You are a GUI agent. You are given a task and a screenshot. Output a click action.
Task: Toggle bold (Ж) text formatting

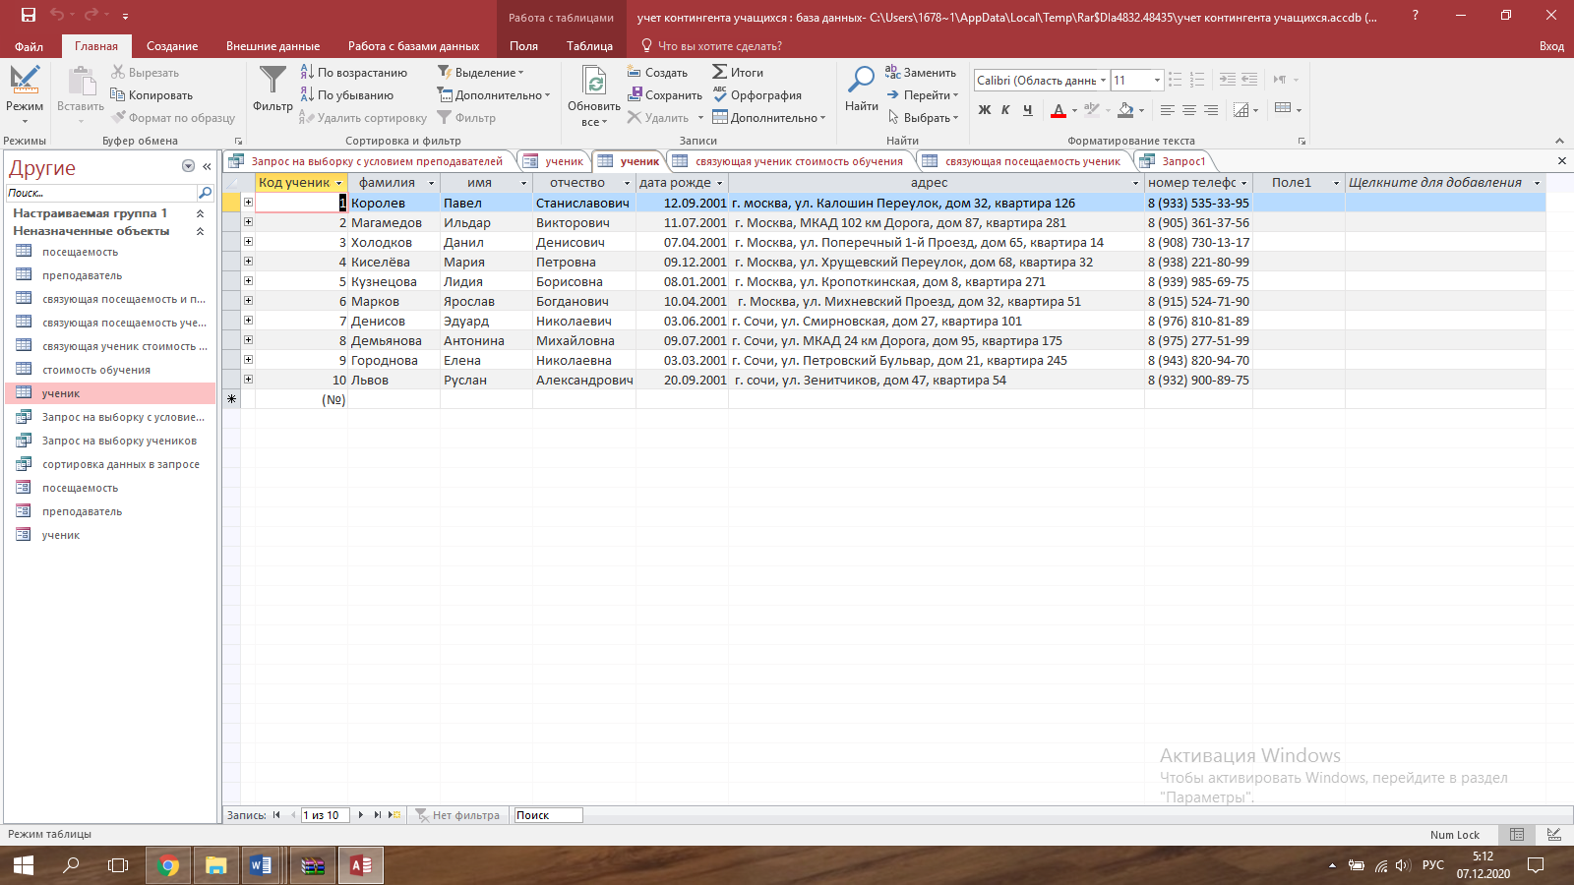[985, 110]
